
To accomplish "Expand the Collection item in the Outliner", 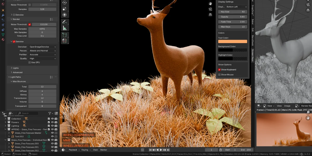I will pyautogui.click(x=5, y=119).
